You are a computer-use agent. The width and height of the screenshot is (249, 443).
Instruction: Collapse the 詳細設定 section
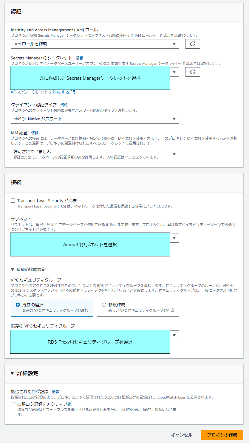(24, 373)
